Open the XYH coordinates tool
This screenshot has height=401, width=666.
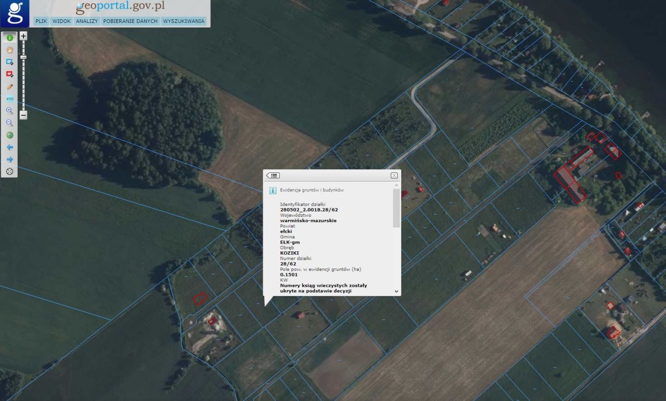pos(9,99)
